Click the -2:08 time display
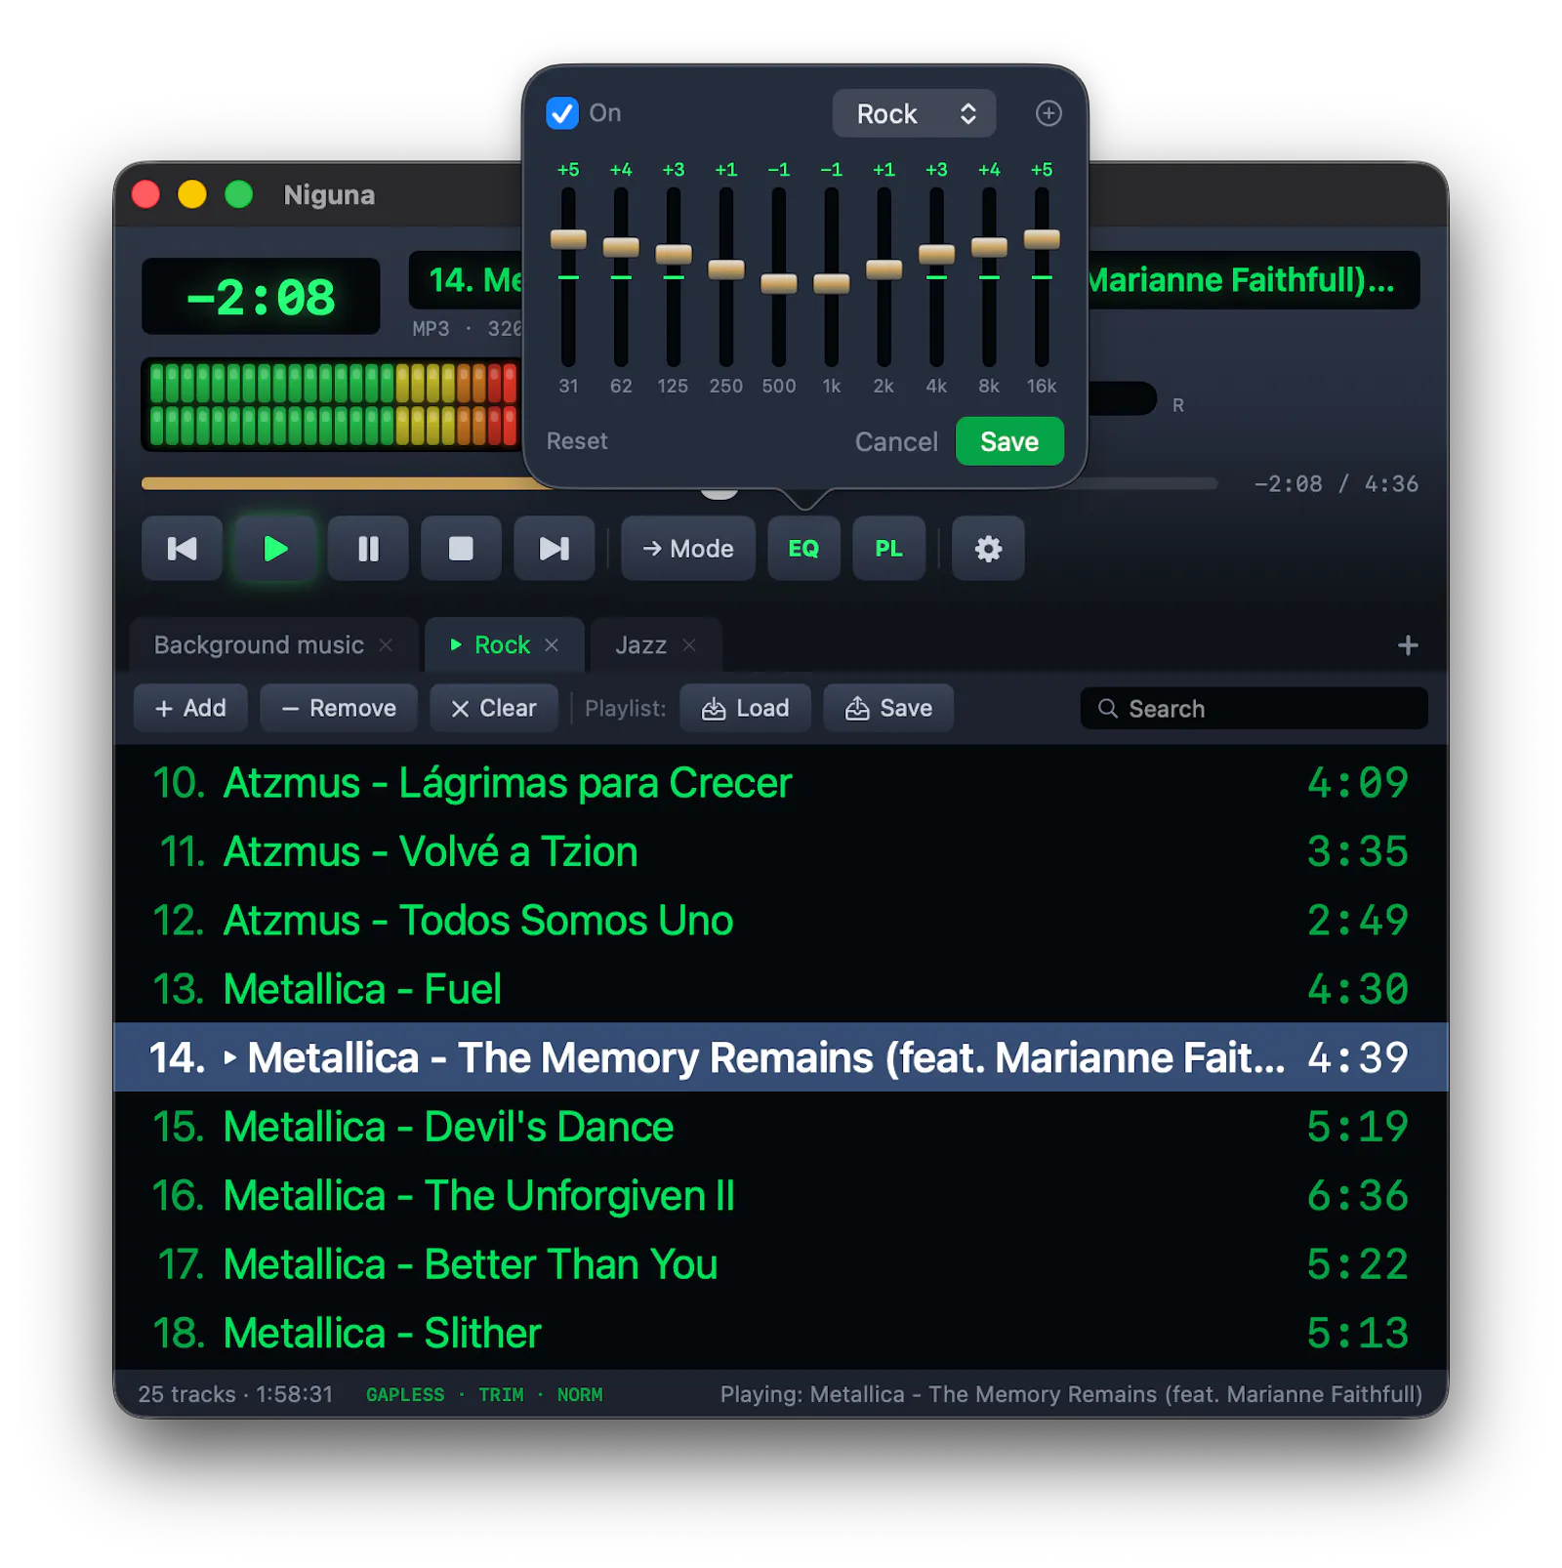The height and width of the screenshot is (1568, 1562). pyautogui.click(x=261, y=297)
